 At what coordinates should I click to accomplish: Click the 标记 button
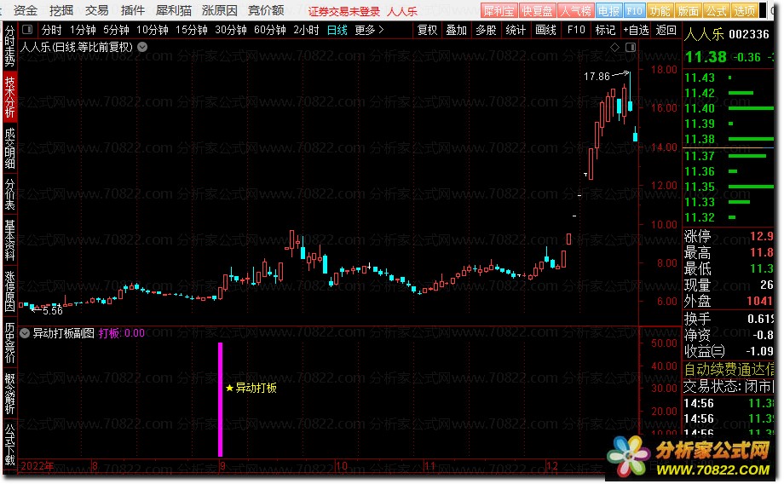(605, 30)
